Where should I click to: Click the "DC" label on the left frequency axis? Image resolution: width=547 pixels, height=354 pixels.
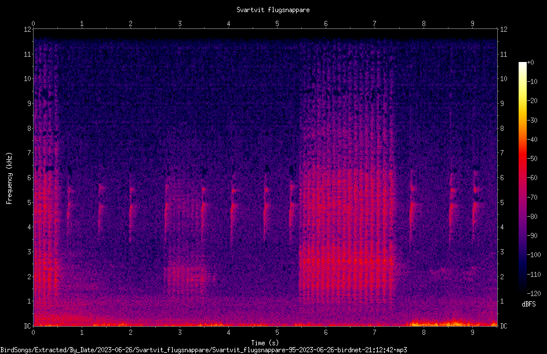tap(27, 326)
